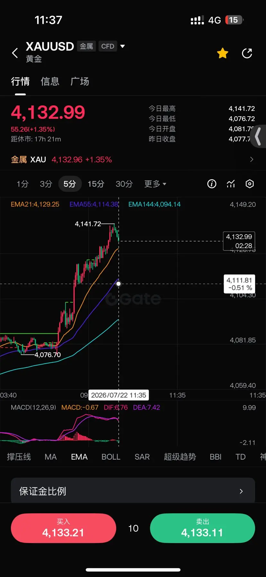The height and width of the screenshot is (577, 266).
Task: Select the BOLL indicator
Action: pyautogui.click(x=111, y=457)
